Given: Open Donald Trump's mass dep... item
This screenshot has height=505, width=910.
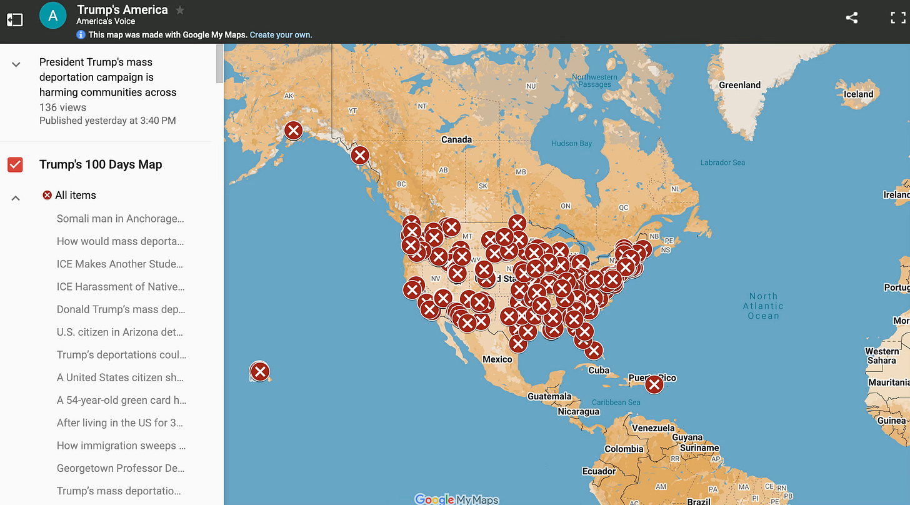Looking at the screenshot, I should tap(121, 309).
